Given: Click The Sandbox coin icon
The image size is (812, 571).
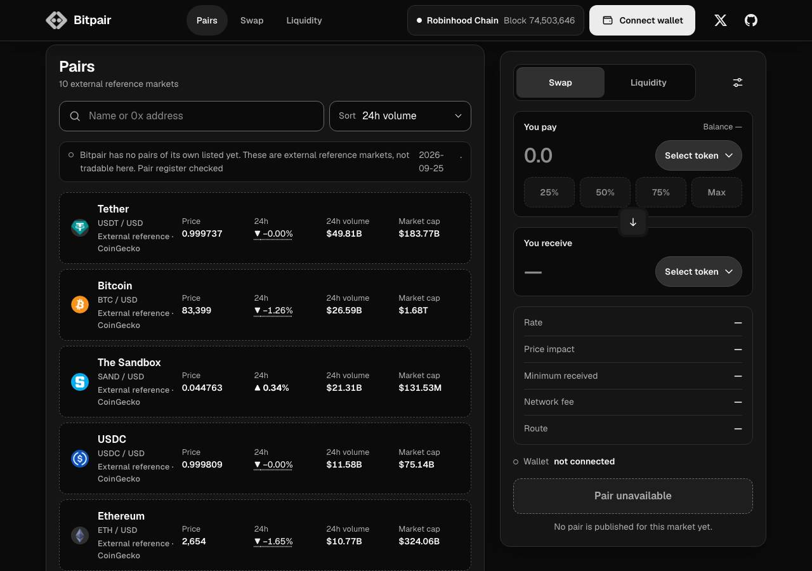Looking at the screenshot, I should click(x=80, y=381).
